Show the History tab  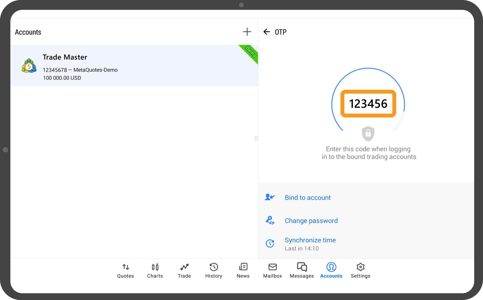(214, 270)
